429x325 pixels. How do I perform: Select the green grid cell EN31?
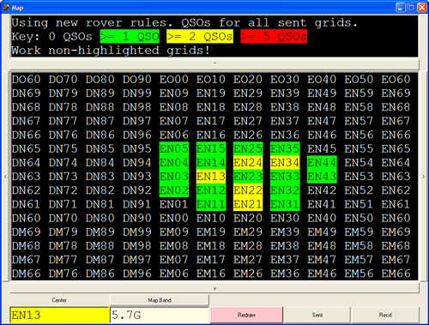click(x=285, y=204)
